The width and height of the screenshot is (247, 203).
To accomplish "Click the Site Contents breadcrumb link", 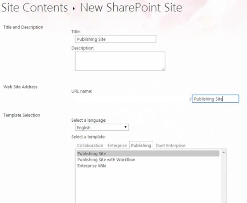I will coord(35,7).
